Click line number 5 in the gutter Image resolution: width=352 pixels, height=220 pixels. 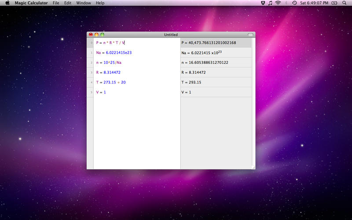tap(92, 92)
